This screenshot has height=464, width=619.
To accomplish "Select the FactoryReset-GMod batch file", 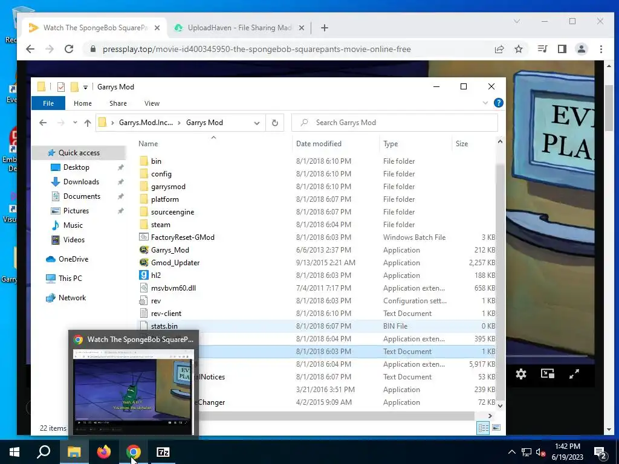I will tap(183, 237).
